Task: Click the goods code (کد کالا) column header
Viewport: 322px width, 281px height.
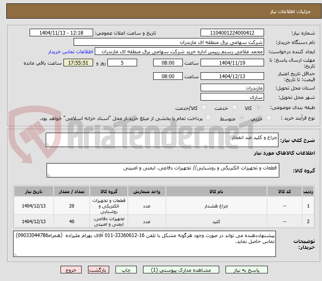Action: tap(284, 191)
